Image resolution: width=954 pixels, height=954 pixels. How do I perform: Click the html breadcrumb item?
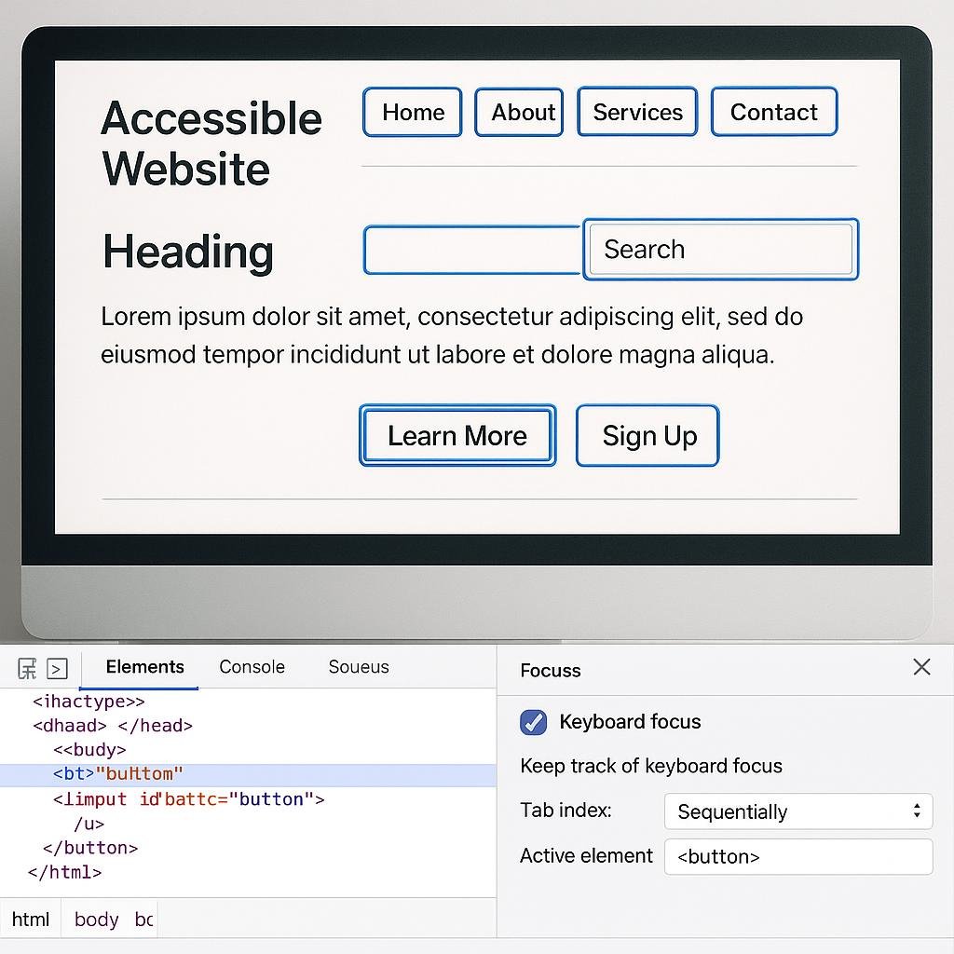pyautogui.click(x=30, y=919)
